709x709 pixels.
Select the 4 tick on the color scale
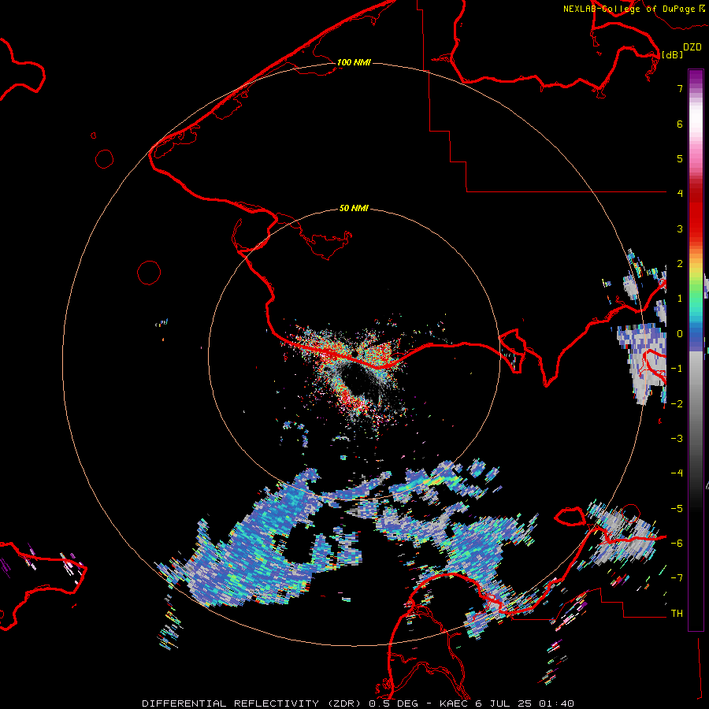point(680,193)
